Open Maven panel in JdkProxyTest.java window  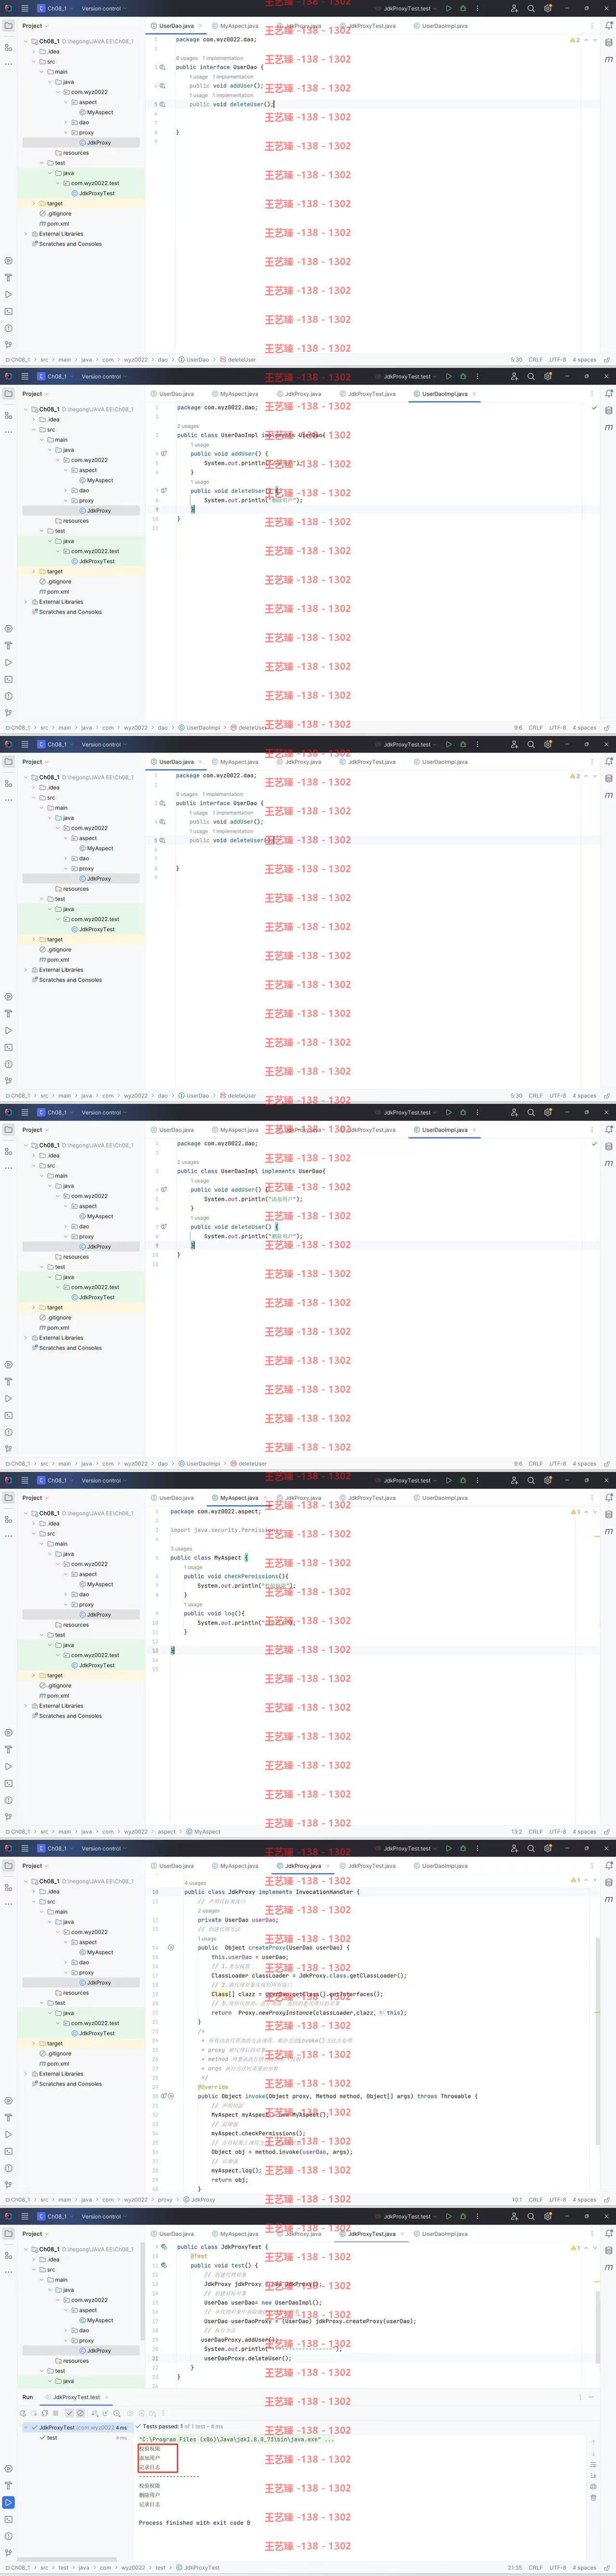(x=609, y=2267)
